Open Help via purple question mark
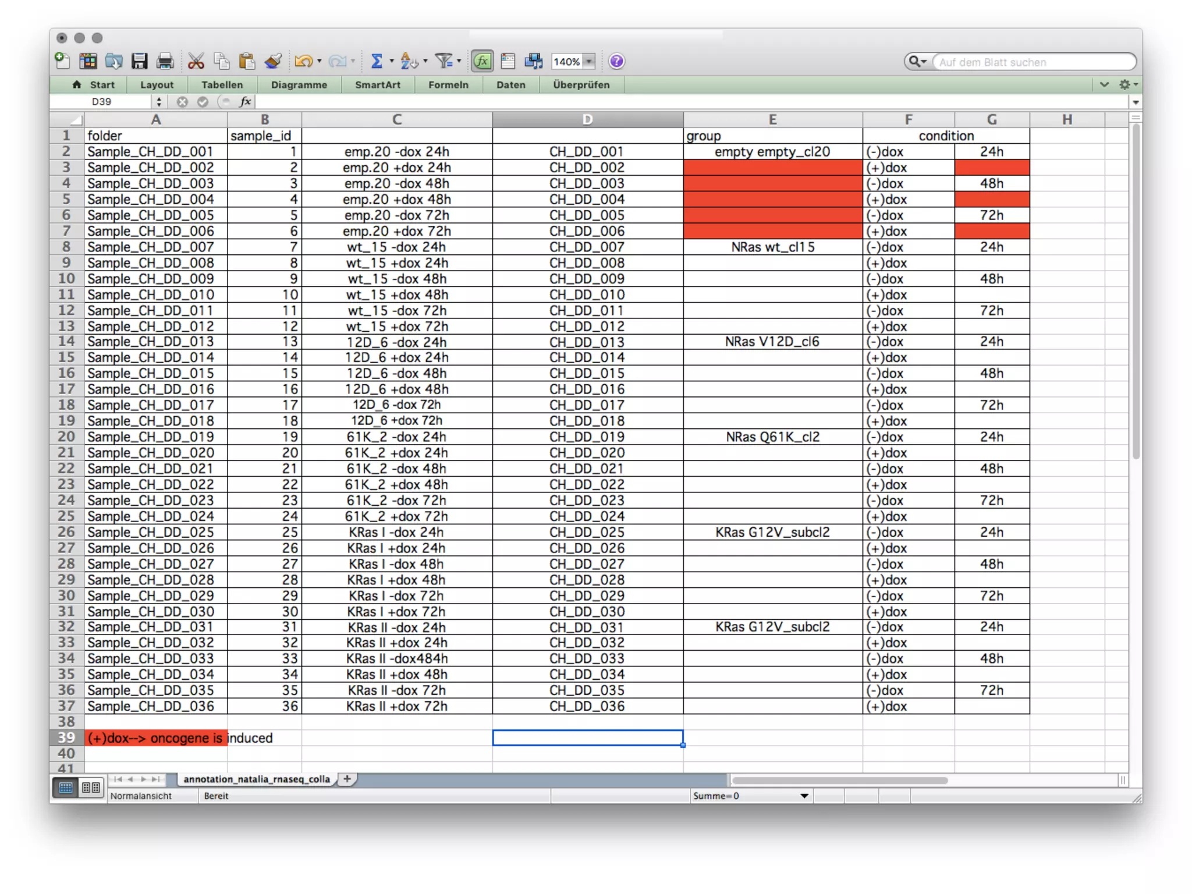The height and width of the screenshot is (894, 1192). click(x=616, y=61)
